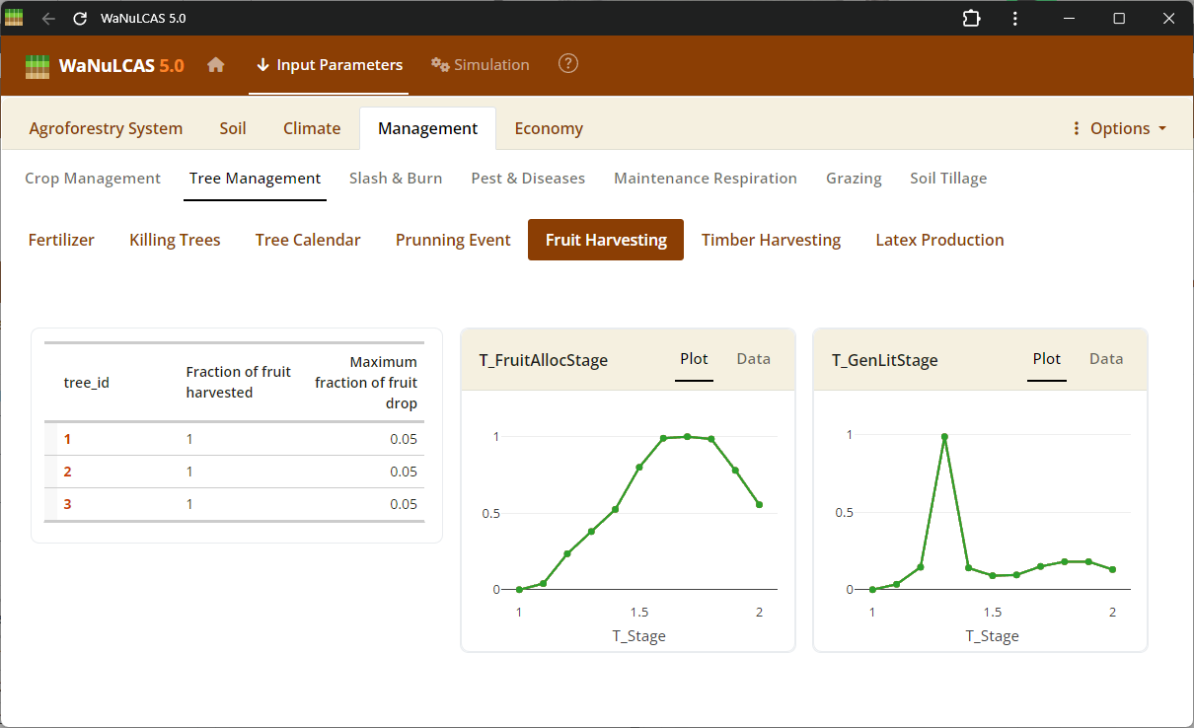Image resolution: width=1194 pixels, height=728 pixels.
Task: Open the Crop Management sub-tab
Action: 93,179
